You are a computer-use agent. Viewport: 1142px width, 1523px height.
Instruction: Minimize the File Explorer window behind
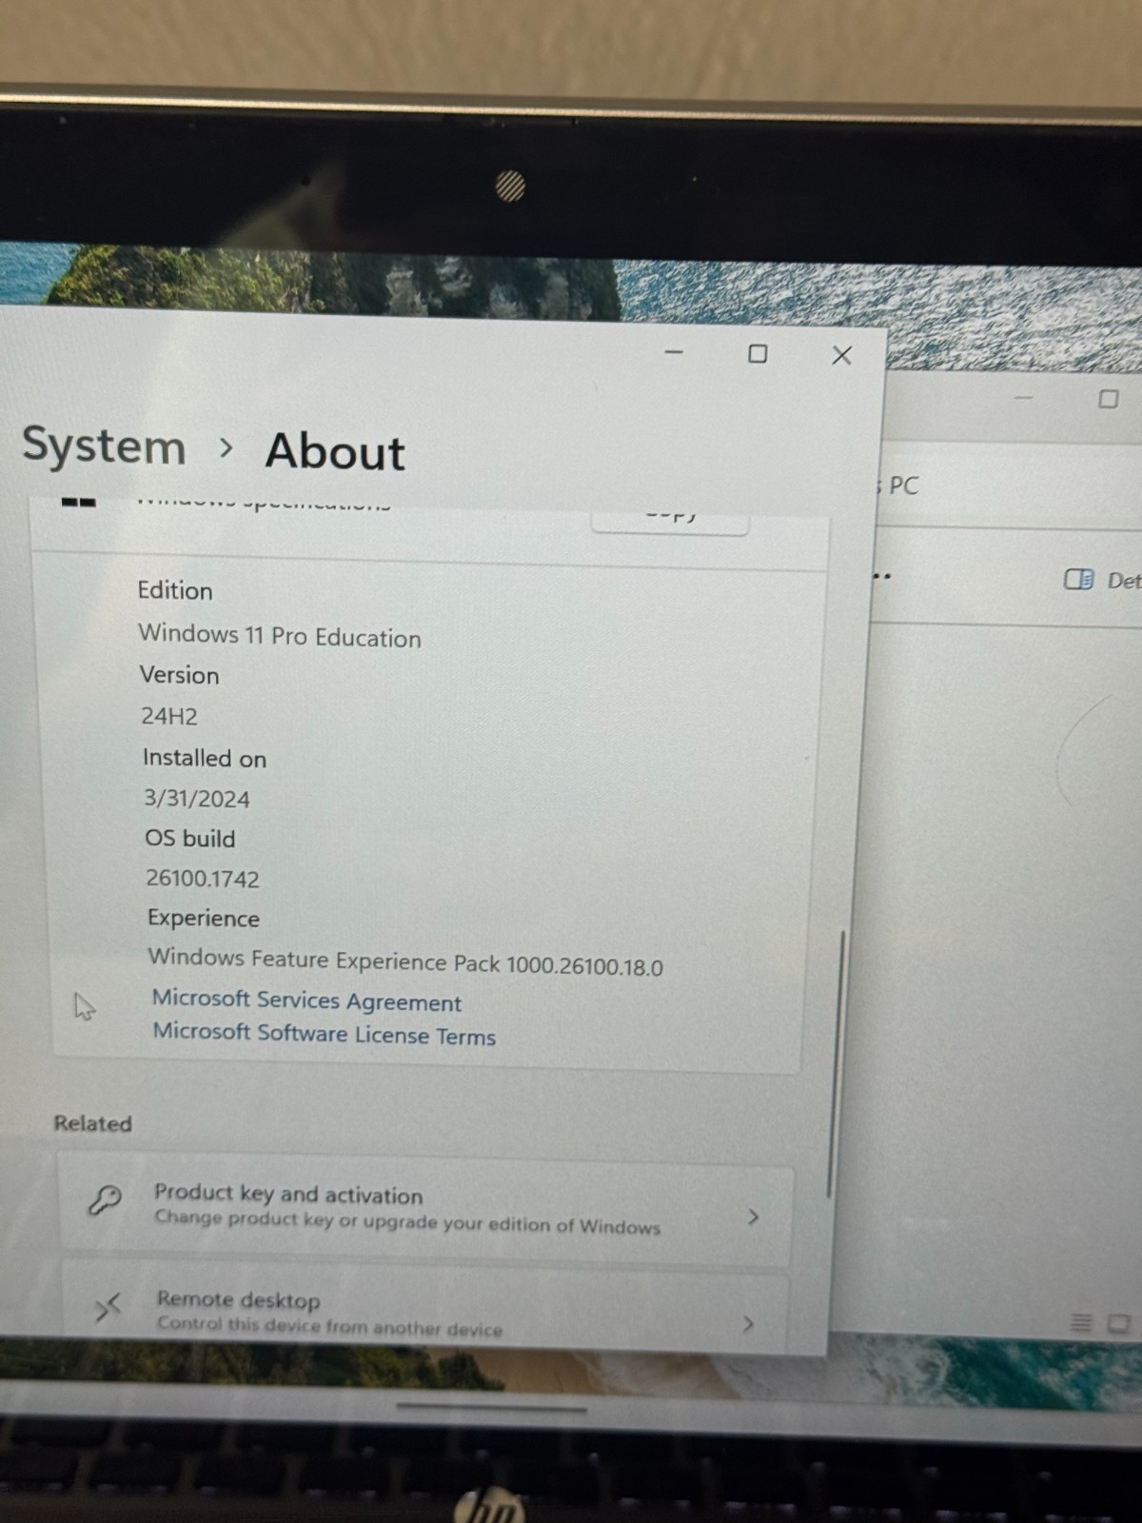(1023, 397)
